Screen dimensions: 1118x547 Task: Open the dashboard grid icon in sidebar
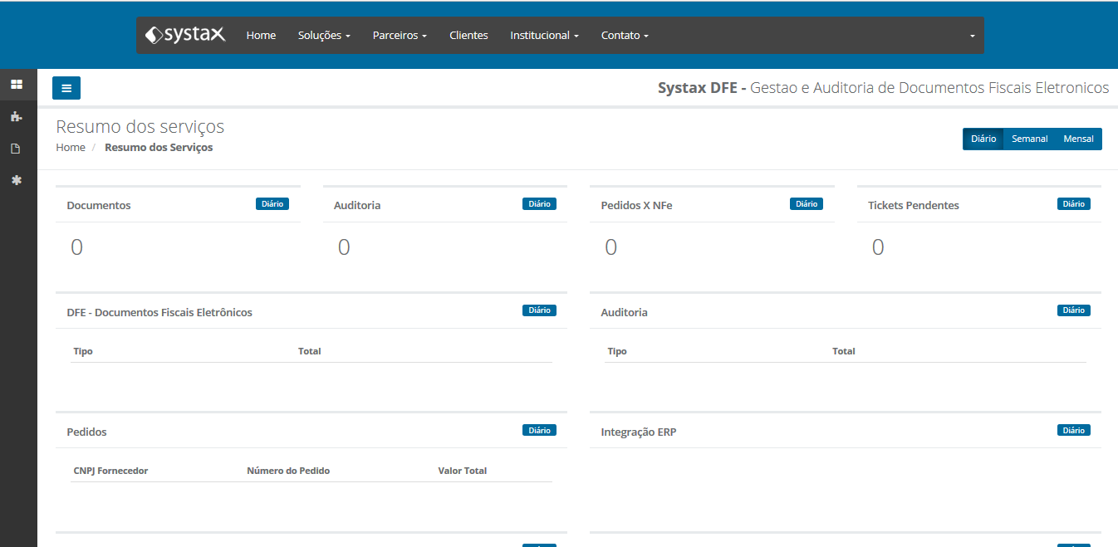click(16, 85)
